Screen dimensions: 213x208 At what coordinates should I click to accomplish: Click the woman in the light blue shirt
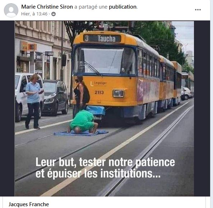click(x=34, y=101)
